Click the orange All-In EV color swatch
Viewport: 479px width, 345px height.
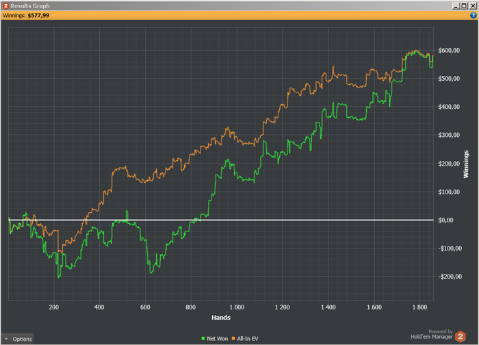233,338
